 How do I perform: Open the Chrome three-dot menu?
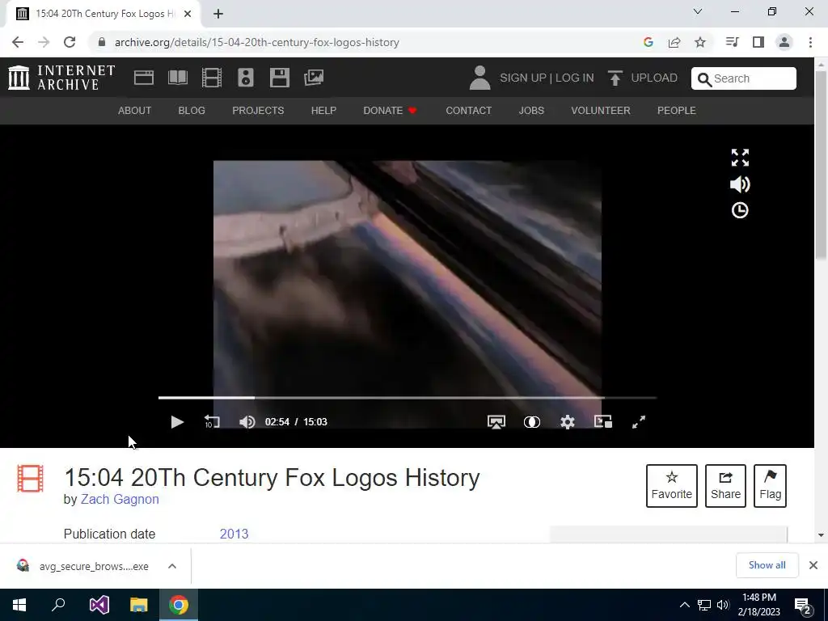coord(810,42)
